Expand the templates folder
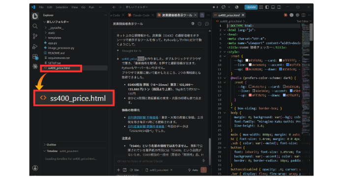Image resolution: width=343 pixels, height=179 pixels. pyautogui.click(x=46, y=38)
